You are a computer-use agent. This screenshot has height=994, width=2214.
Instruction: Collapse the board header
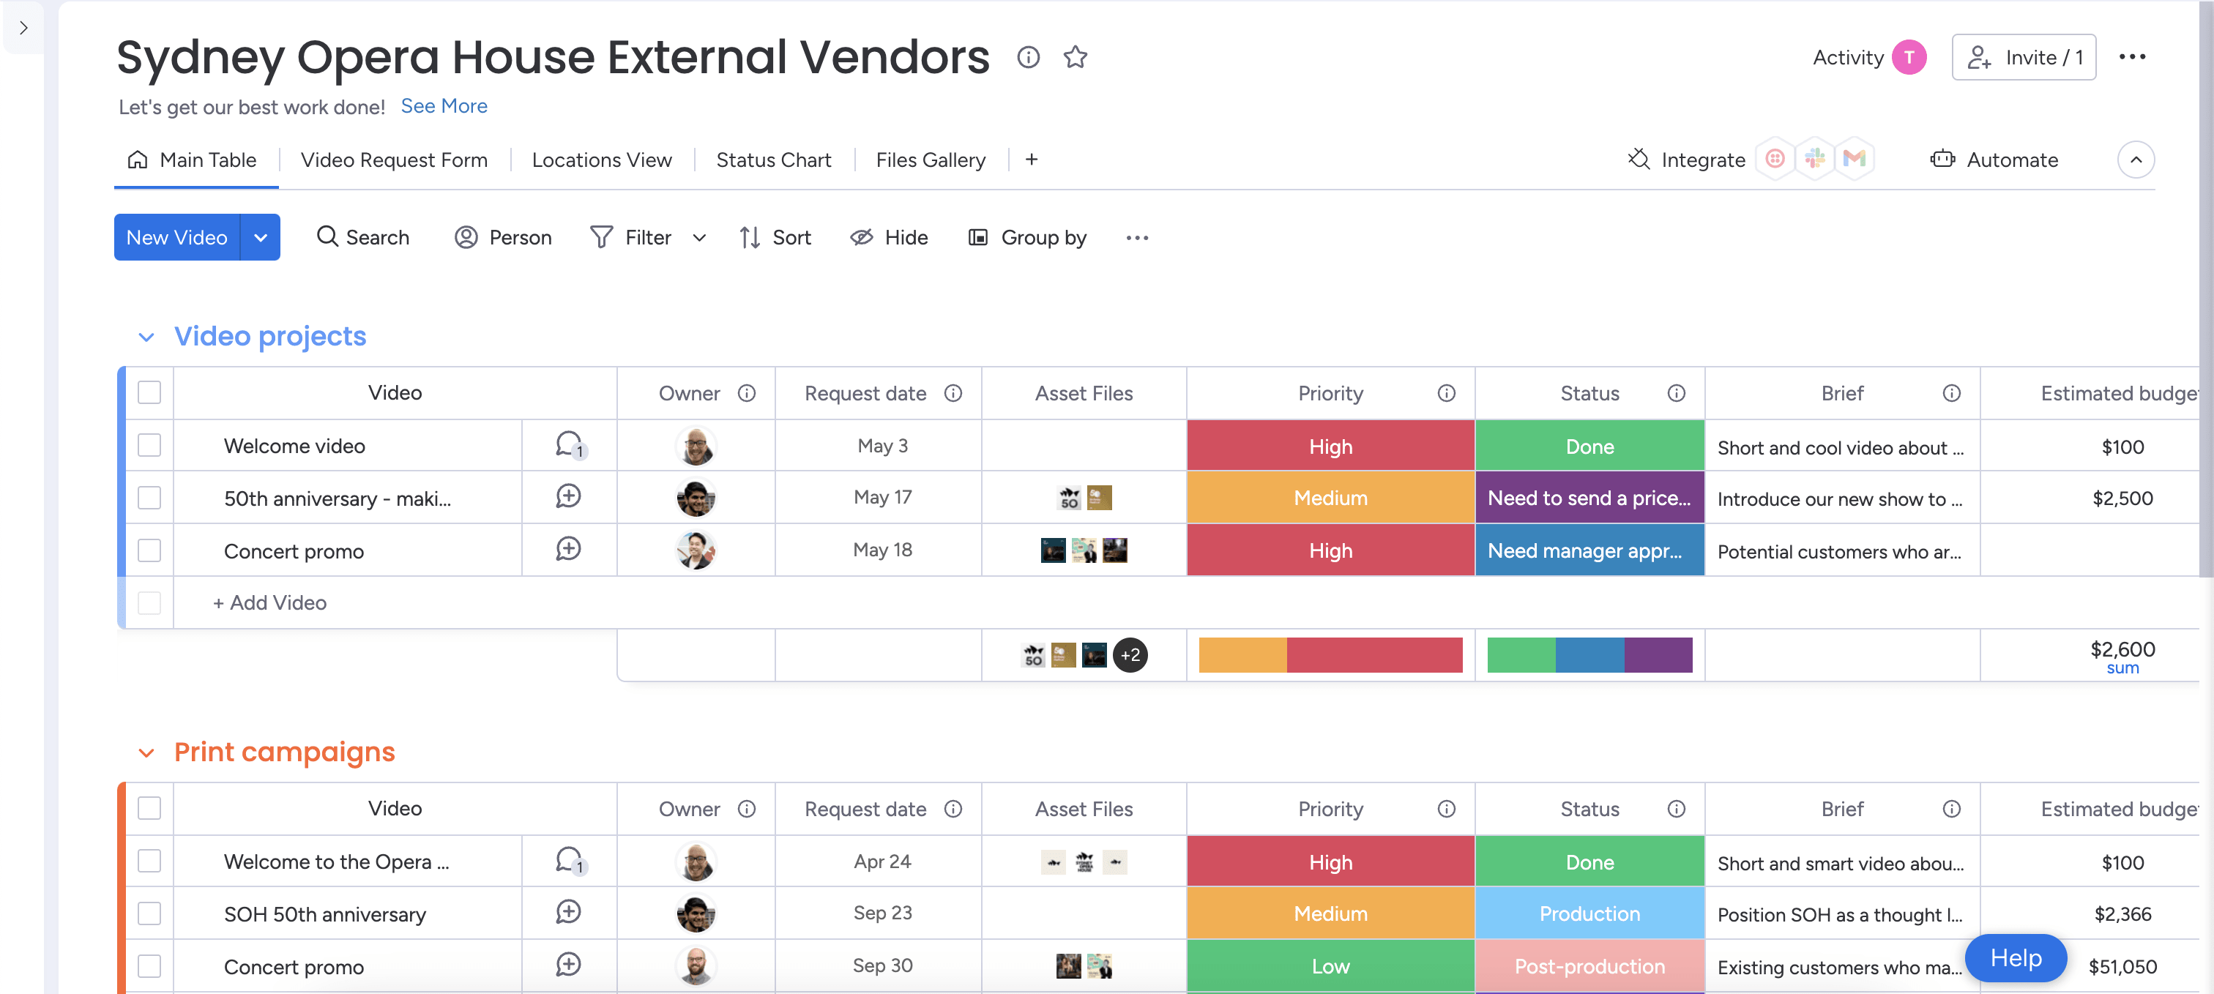pyautogui.click(x=2136, y=160)
